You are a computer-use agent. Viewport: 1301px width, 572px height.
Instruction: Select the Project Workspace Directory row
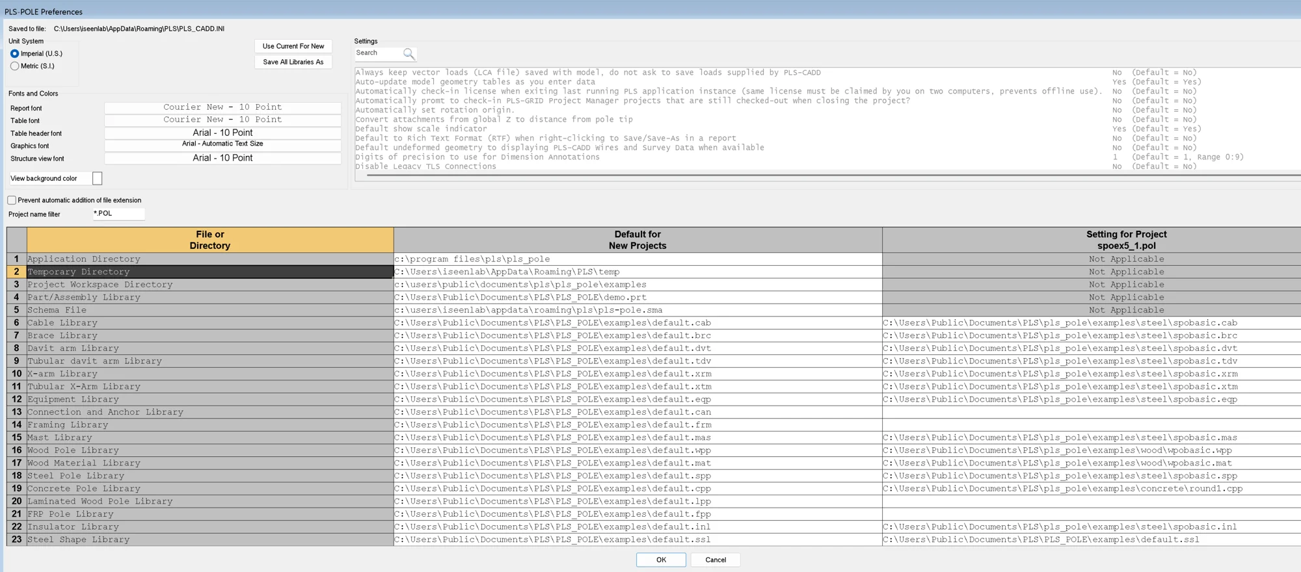(x=210, y=285)
